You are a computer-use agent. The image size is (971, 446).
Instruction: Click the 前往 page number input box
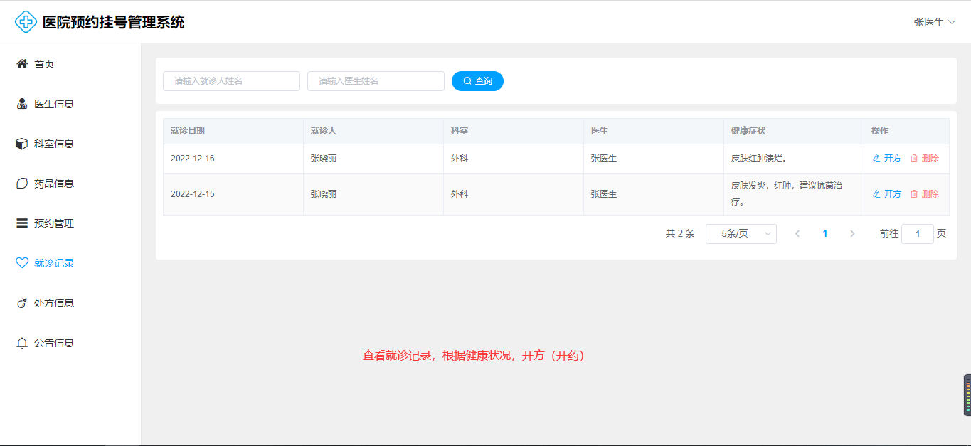pos(917,234)
